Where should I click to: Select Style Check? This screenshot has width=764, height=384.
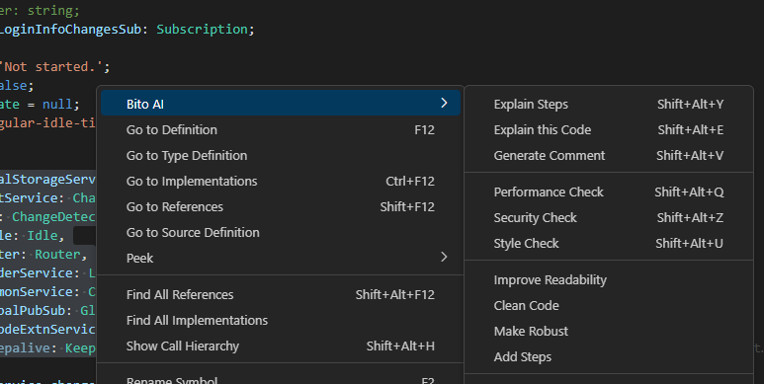(x=609, y=244)
